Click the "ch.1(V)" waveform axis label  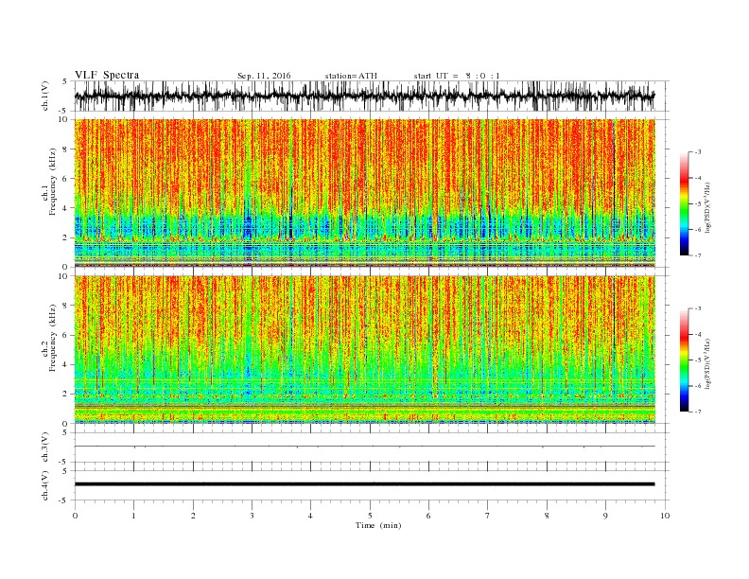(x=45, y=96)
